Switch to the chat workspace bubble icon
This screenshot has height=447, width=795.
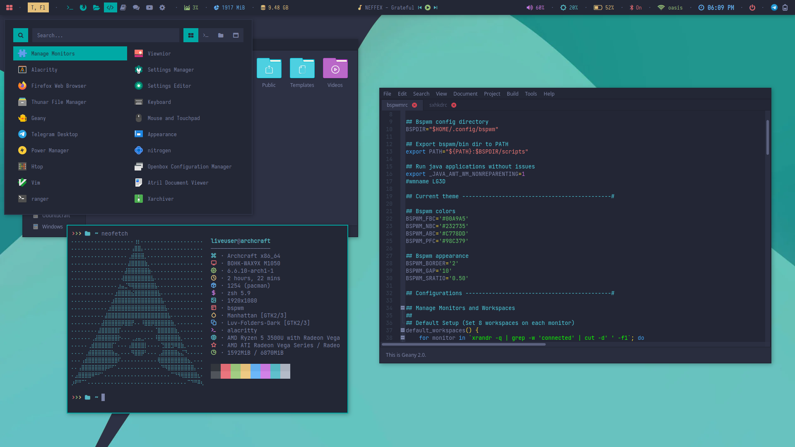point(136,7)
